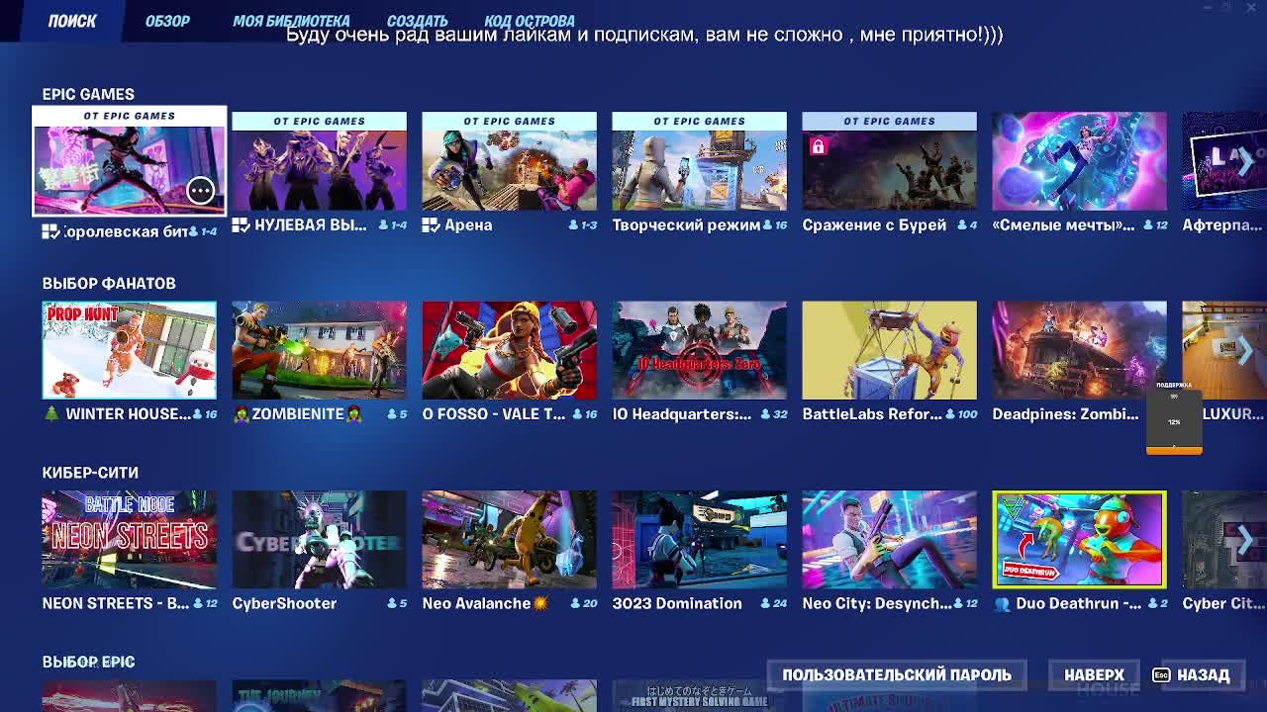Image resolution: width=1267 pixels, height=712 pixels.
Task: Click player count icon beside Neo Avalanche
Action: click(x=576, y=603)
